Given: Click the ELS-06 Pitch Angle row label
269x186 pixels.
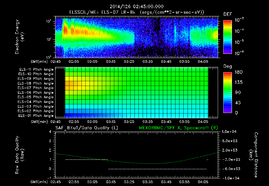Looking at the screenshot, I should [x=36, y=93].
